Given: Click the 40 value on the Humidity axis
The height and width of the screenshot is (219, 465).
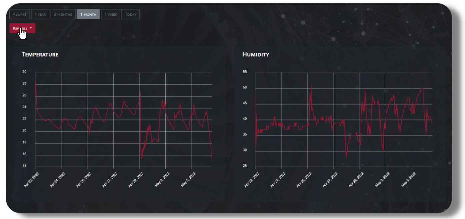Looking at the screenshot, I should coord(245,119).
